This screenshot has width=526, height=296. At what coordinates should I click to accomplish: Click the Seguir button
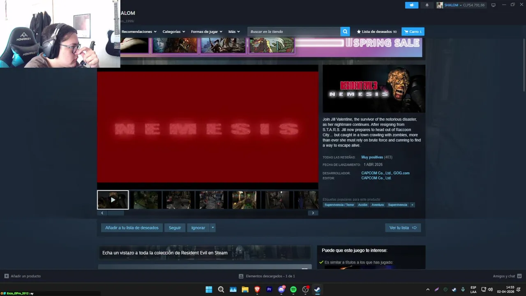pyautogui.click(x=175, y=228)
